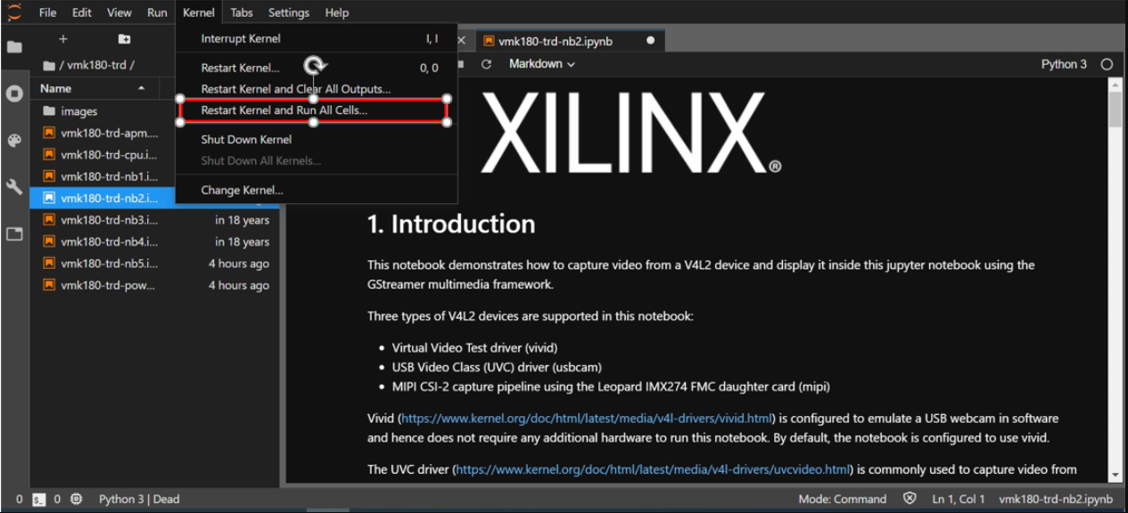Click the folder icon beside images

[x=49, y=111]
